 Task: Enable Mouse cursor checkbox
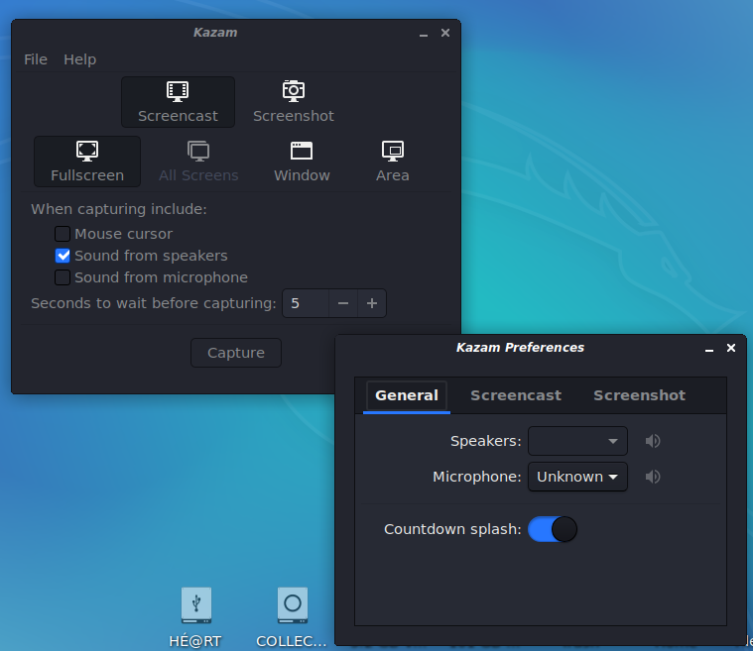(x=63, y=234)
